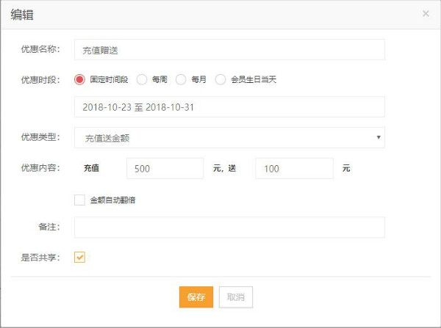Click the 金额自动翻倍 label text

pos(112,199)
